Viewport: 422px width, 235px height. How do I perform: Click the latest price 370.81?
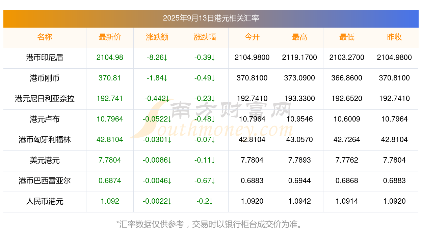(x=110, y=78)
